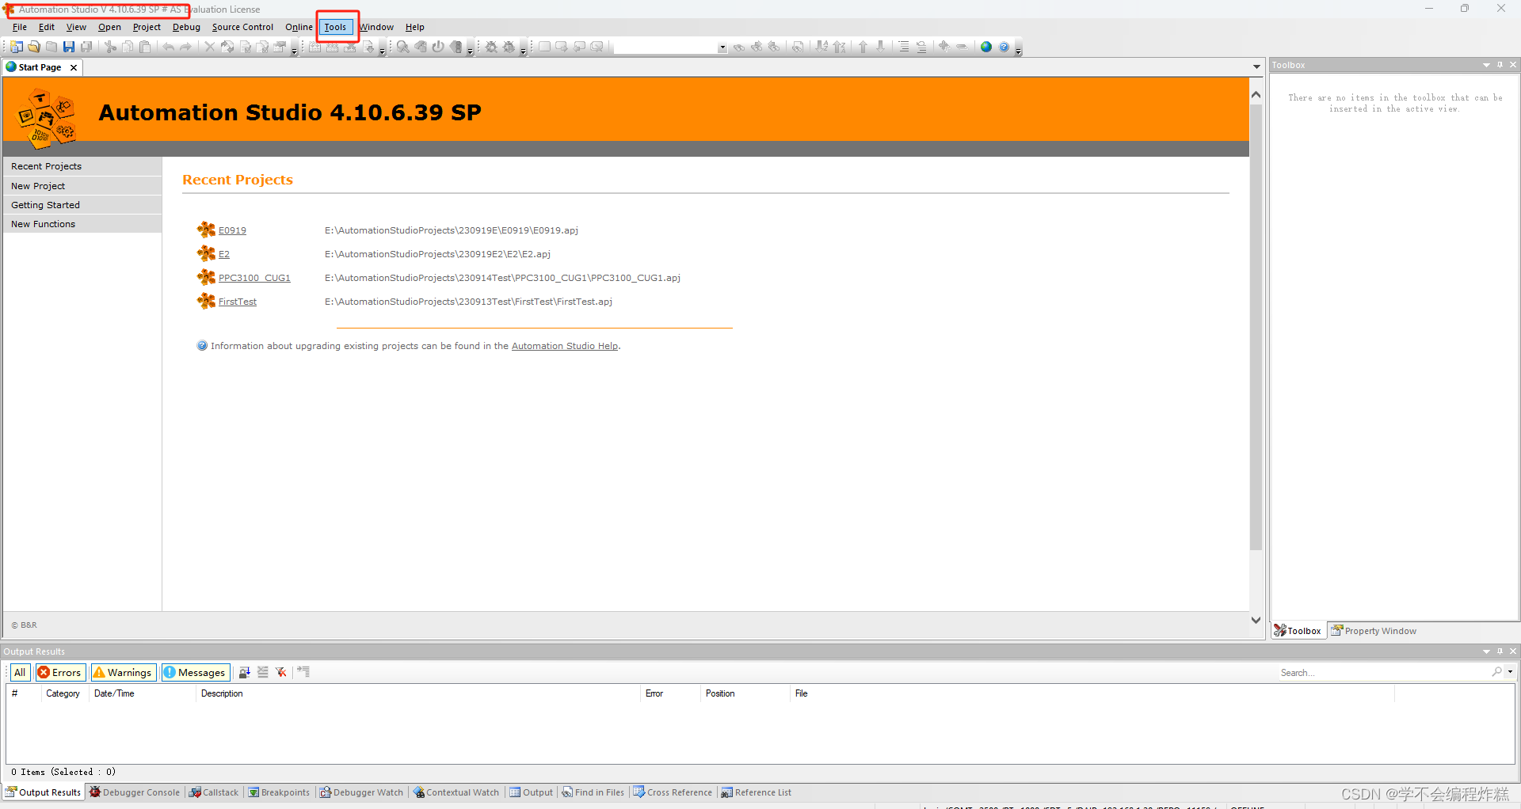Viewport: 1521px width, 809px height.
Task: Pin the Toolbox panel with auto-hide pin
Action: (1500, 65)
